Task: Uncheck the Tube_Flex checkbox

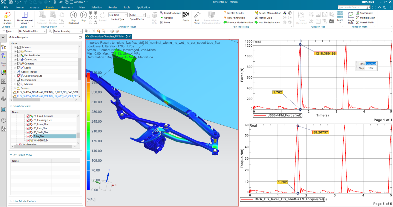Action: pos(28,136)
